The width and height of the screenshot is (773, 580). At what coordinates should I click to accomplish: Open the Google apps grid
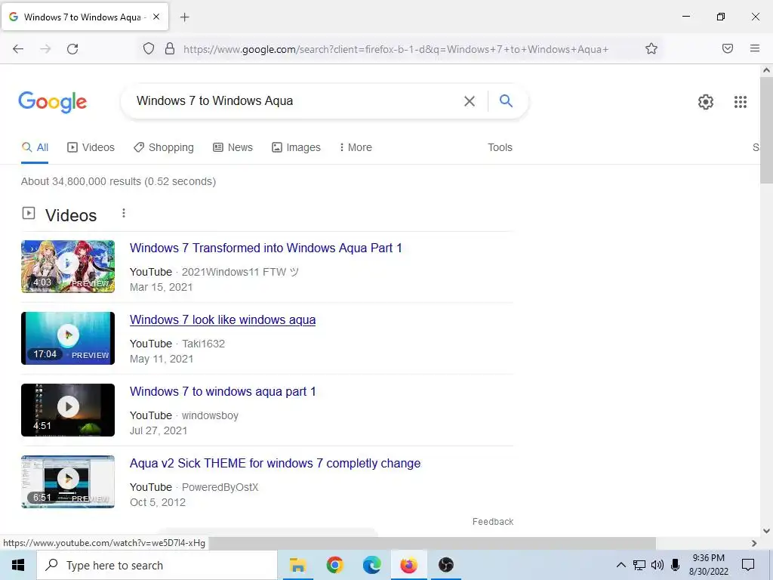[741, 102]
